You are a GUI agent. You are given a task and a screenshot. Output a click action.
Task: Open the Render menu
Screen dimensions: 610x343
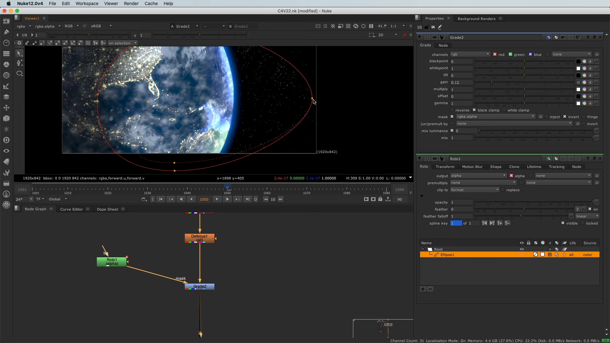point(131,3)
